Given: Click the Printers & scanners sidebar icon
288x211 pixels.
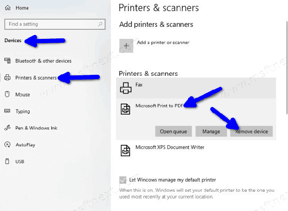Looking at the screenshot, I should [x=7, y=77].
